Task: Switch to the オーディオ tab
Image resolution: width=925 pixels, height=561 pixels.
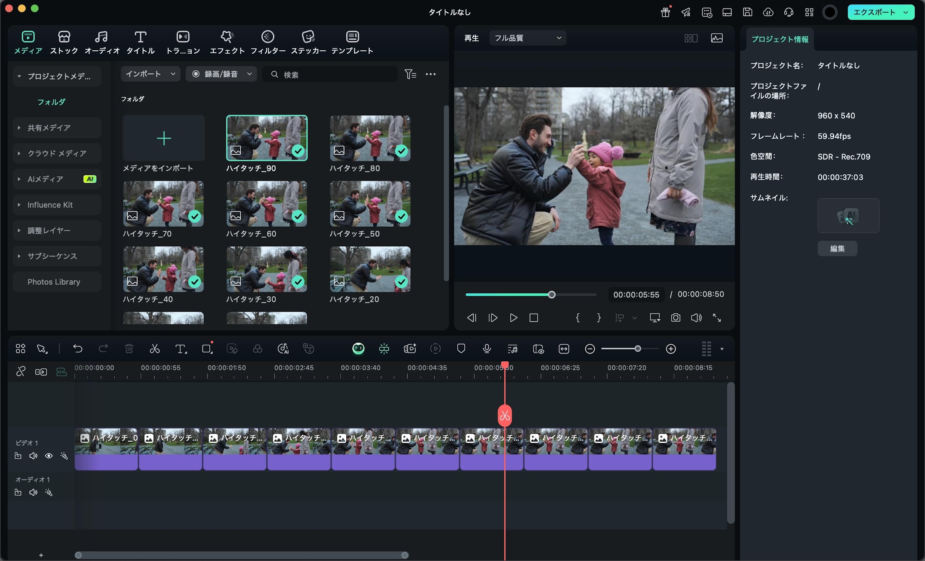Action: pos(102,43)
